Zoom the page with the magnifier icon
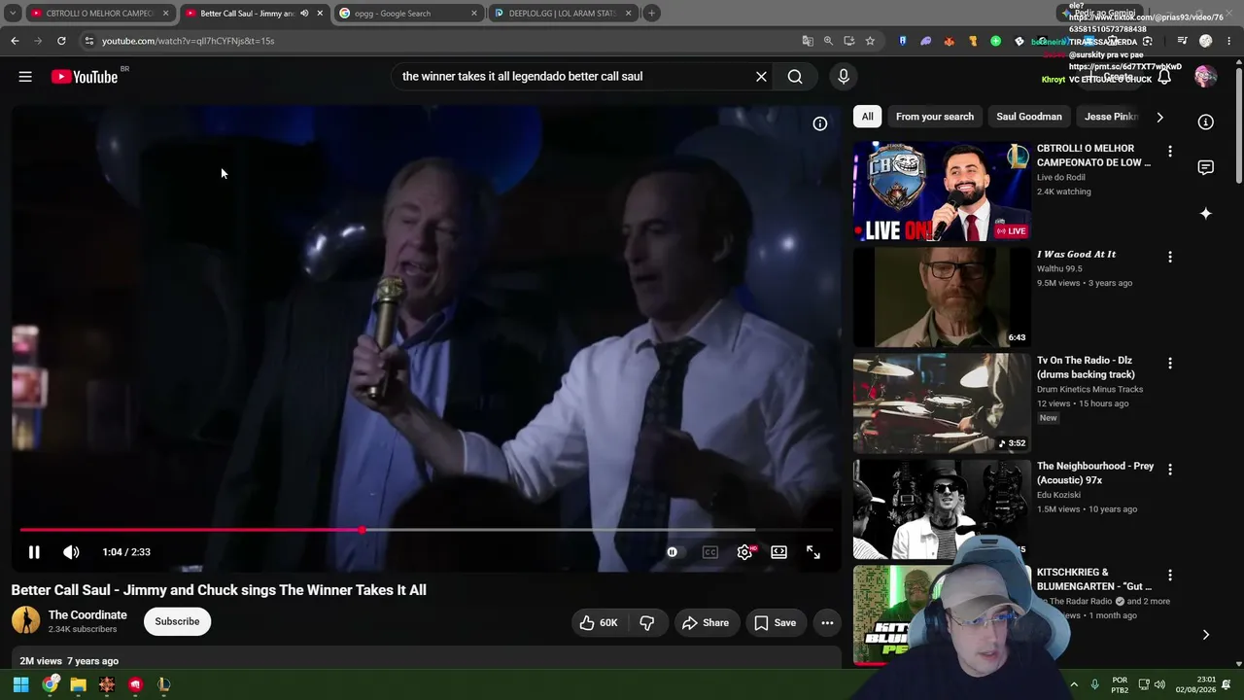The width and height of the screenshot is (1244, 700). coord(828,41)
